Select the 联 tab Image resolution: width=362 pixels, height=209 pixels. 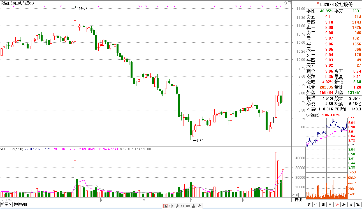click(x=344, y=205)
